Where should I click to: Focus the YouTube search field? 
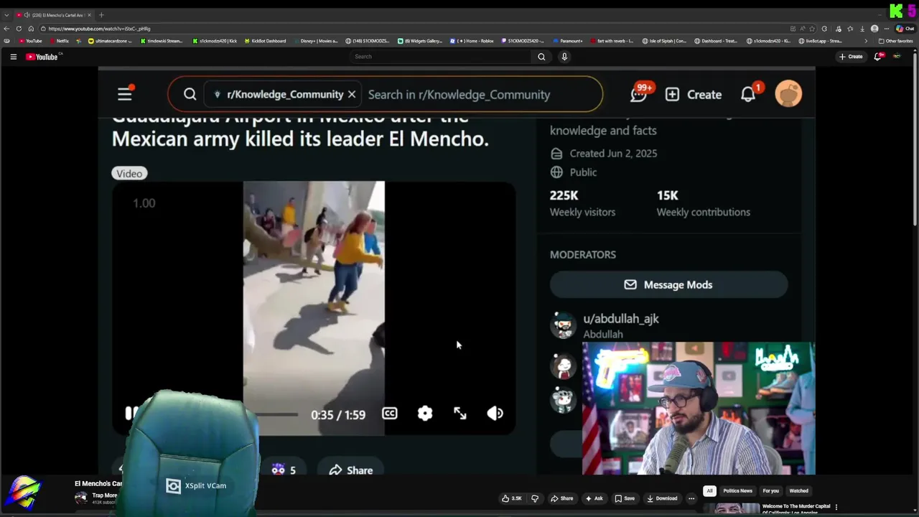441,57
